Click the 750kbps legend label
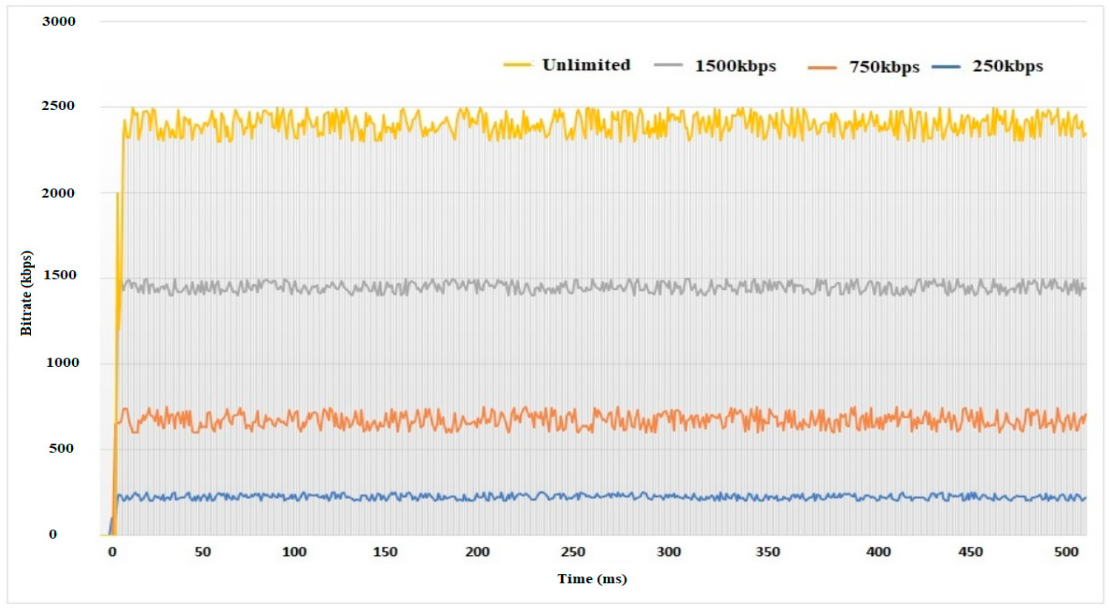Screen dimensions: 1109x609 point(884,67)
